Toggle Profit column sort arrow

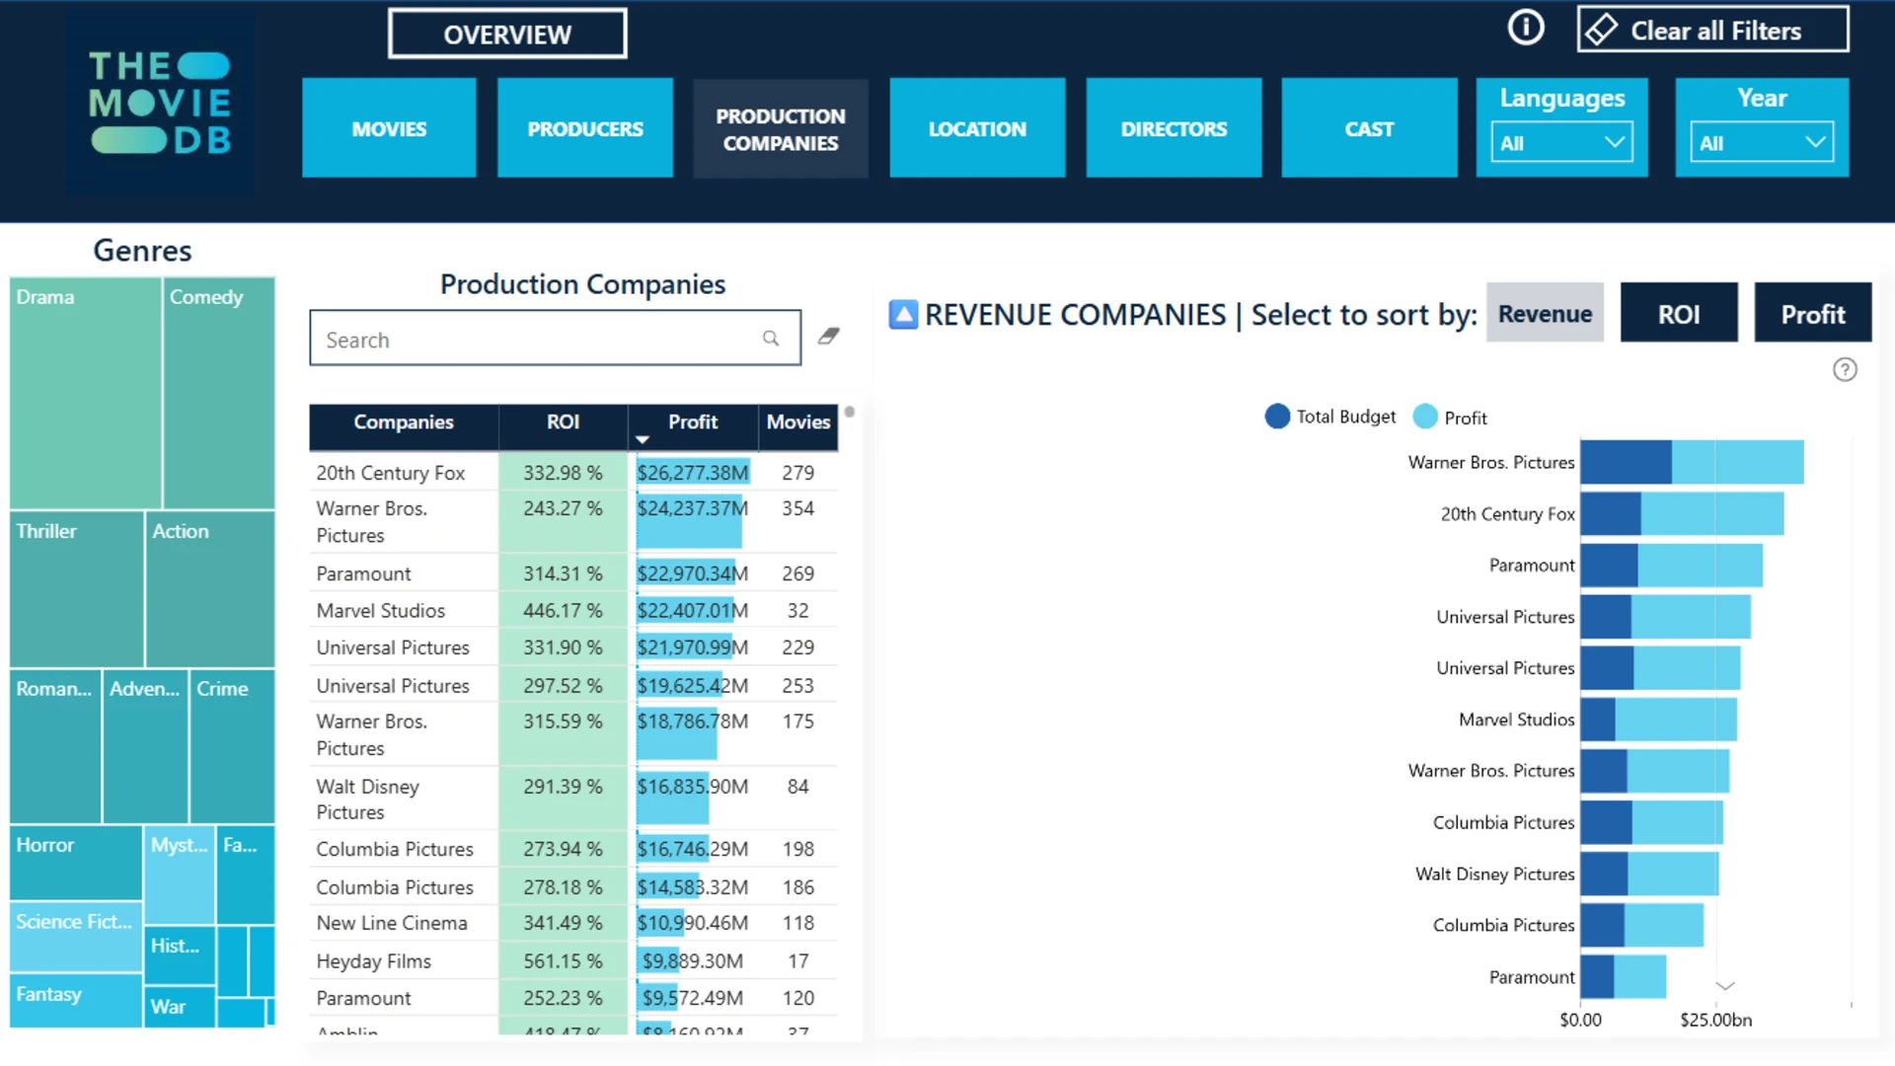pyautogui.click(x=643, y=439)
